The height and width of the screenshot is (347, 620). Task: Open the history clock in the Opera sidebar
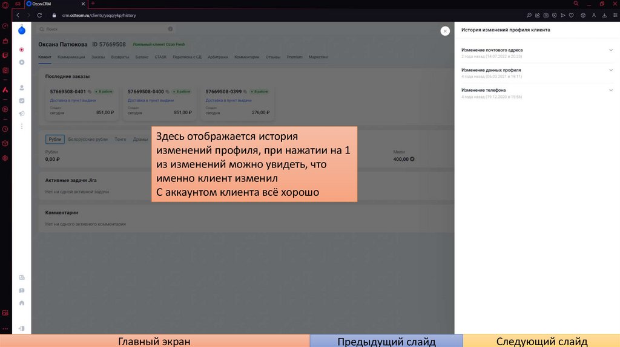[5, 129]
